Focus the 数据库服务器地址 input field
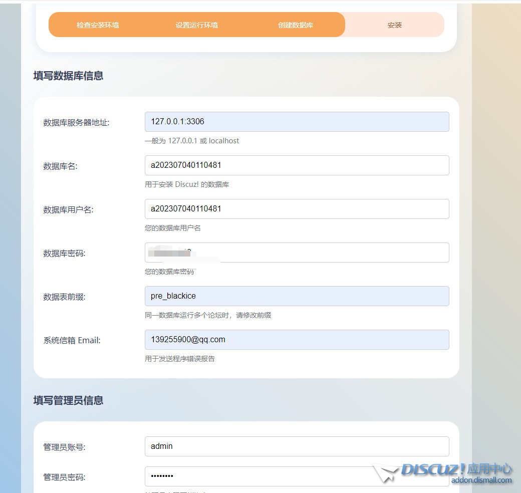The image size is (521, 493). (297, 122)
